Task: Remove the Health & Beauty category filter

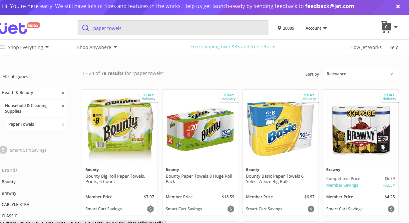Action: 63,93
